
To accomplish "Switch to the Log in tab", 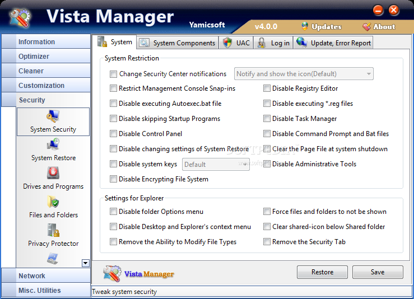I will (x=273, y=43).
